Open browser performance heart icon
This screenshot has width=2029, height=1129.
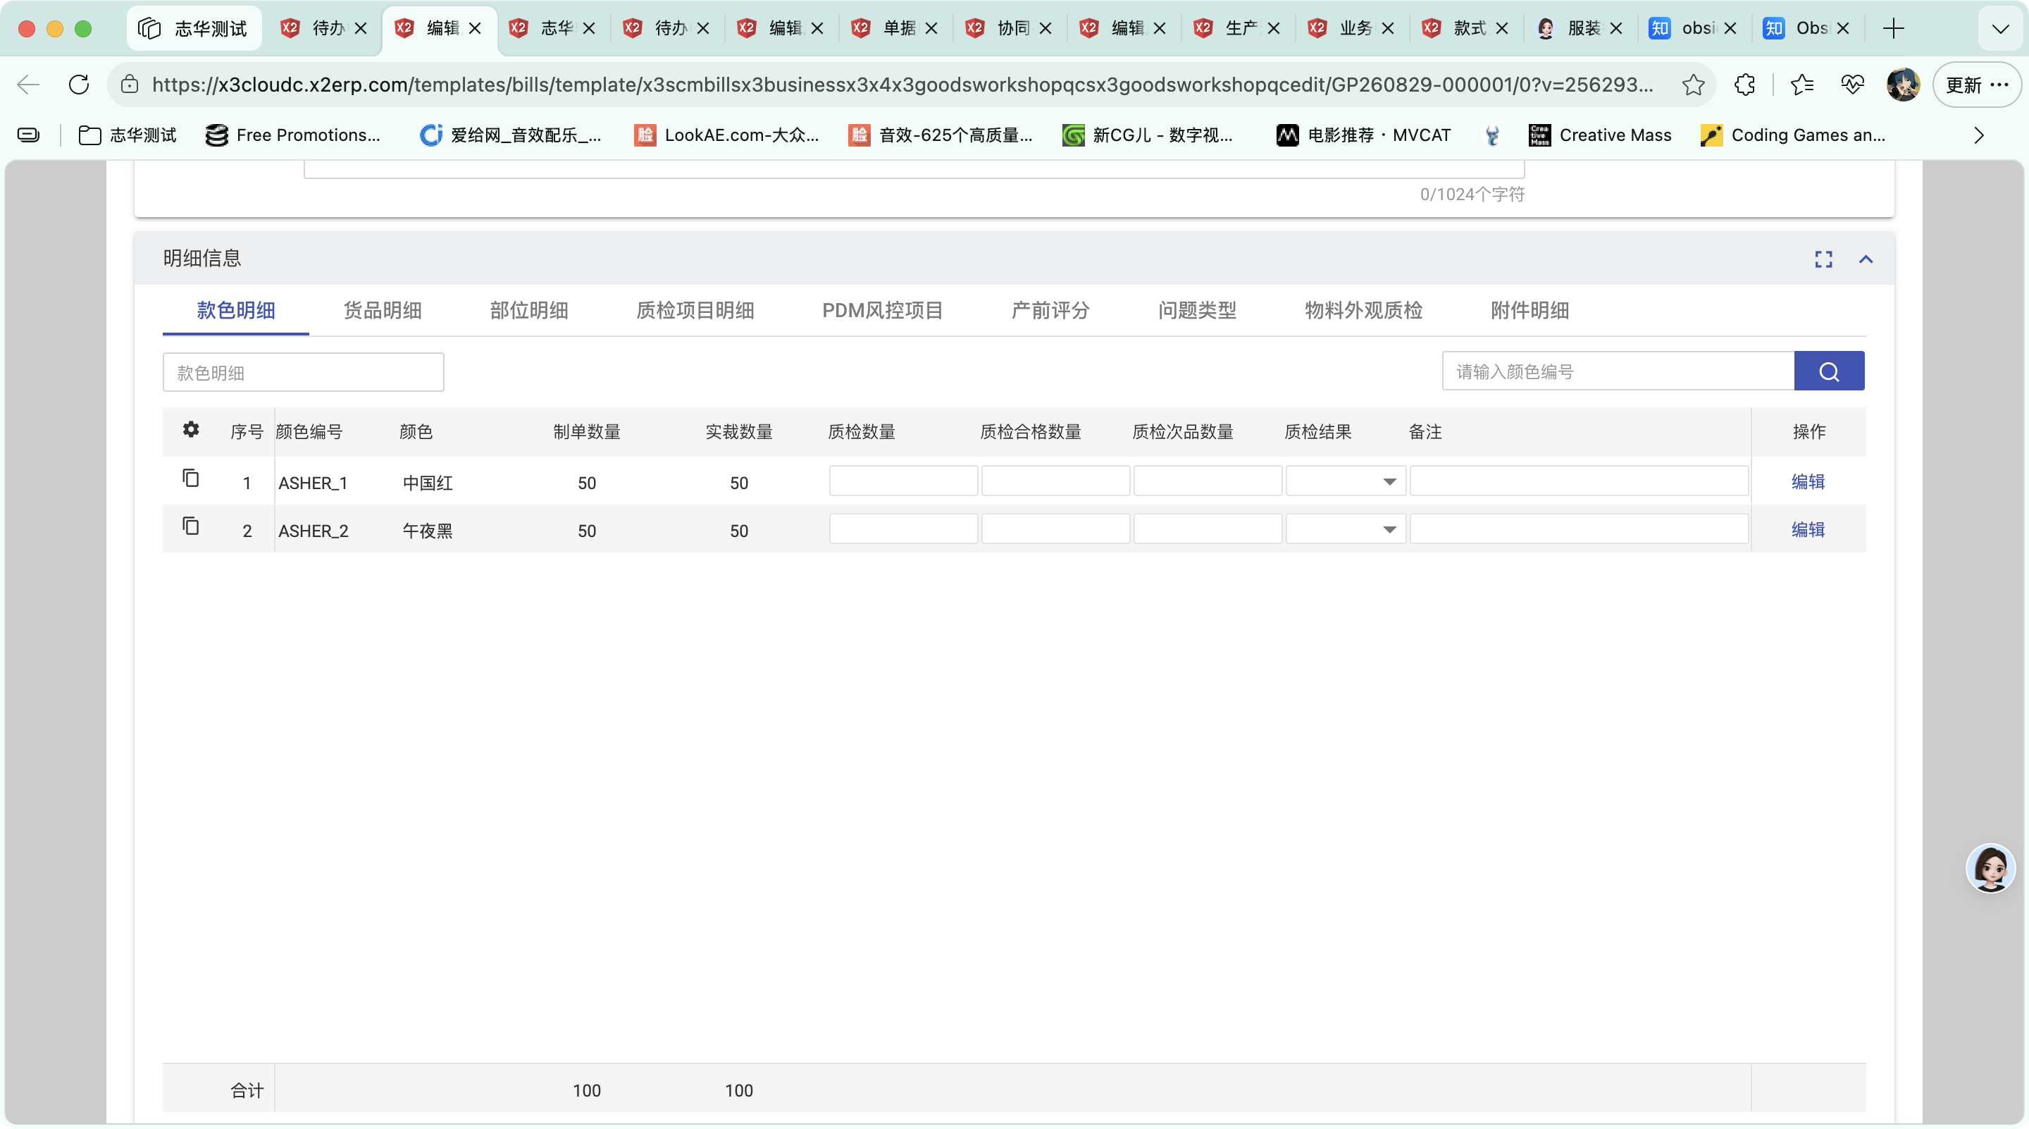pos(1853,85)
